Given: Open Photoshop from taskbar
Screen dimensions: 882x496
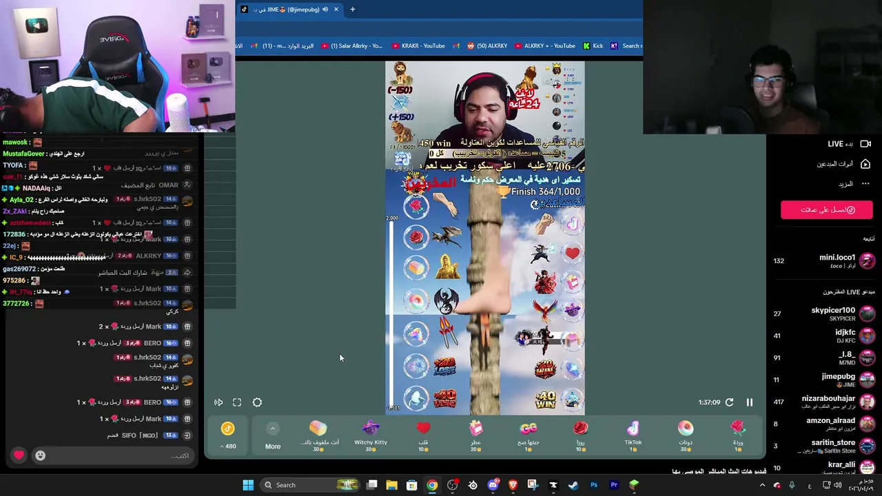Looking at the screenshot, I should click(593, 485).
